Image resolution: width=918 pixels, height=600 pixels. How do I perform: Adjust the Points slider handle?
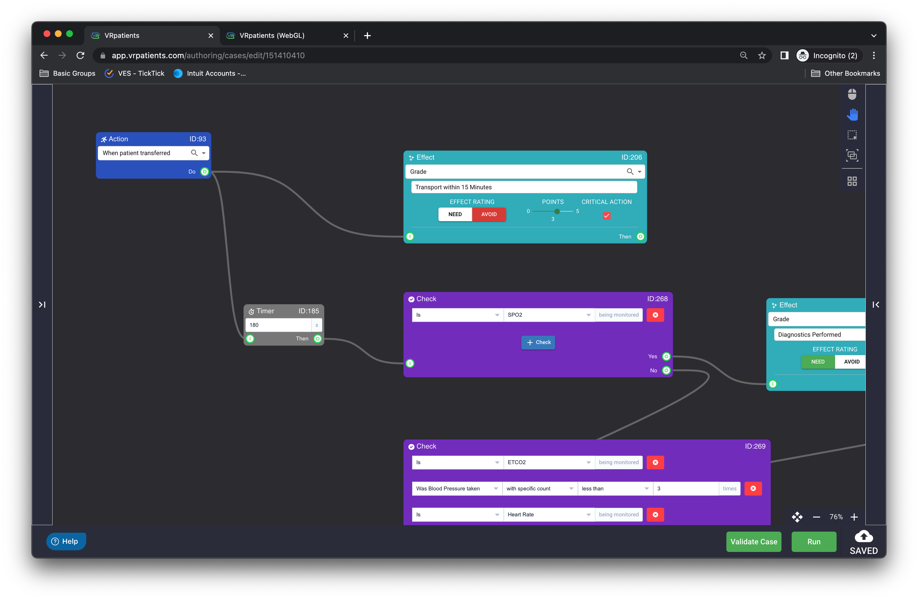(x=557, y=211)
